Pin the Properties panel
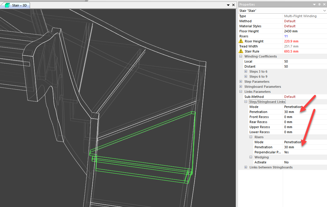This screenshot has width=327, height=207. (319, 4)
